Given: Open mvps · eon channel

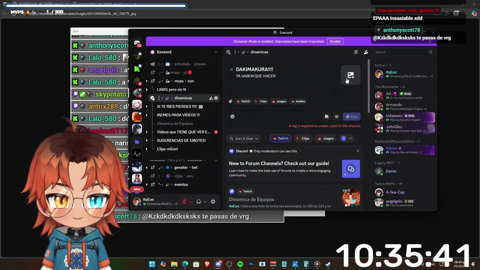Looking at the screenshot, I should pyautogui.click(x=184, y=81).
